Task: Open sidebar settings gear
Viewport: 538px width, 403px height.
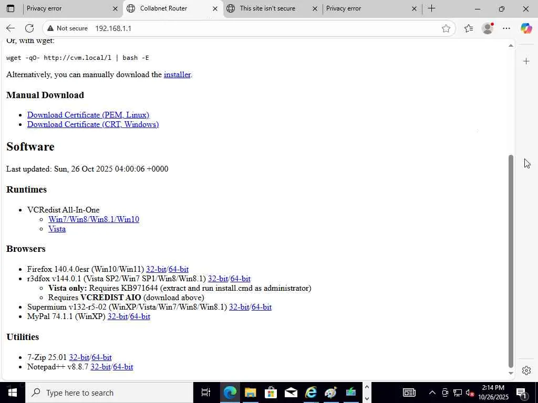Action: point(526,370)
